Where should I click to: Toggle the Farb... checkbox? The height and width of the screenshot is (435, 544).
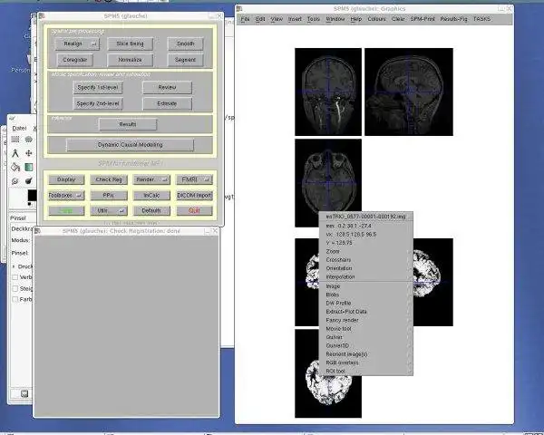15,299
